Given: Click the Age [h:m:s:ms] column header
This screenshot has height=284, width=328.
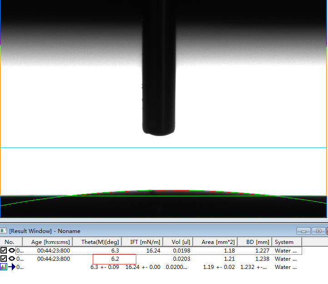Looking at the screenshot, I should pos(50,242).
